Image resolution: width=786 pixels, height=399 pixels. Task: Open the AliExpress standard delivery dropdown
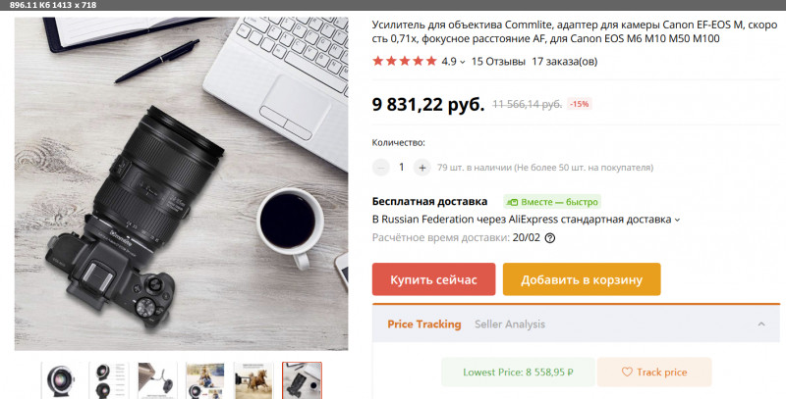(x=677, y=220)
